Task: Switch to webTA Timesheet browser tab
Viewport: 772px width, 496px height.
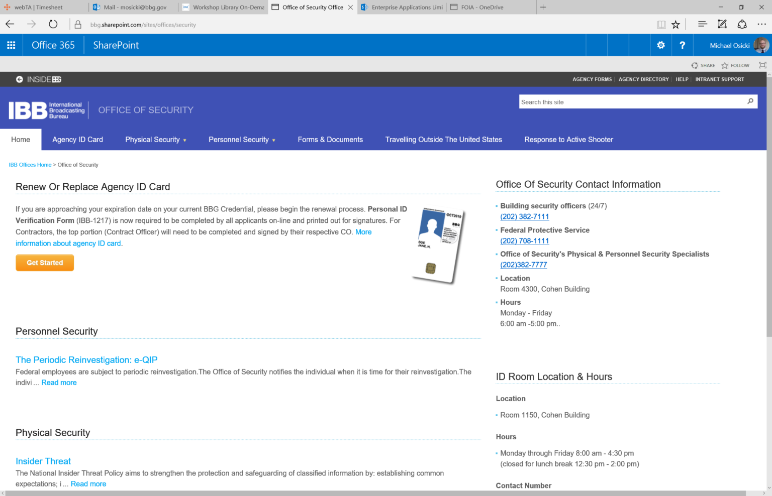Action: [x=44, y=7]
